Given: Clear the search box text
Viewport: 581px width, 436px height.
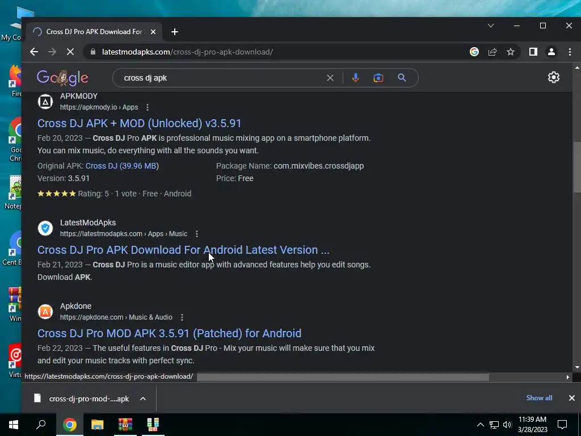Looking at the screenshot, I should 330,78.
